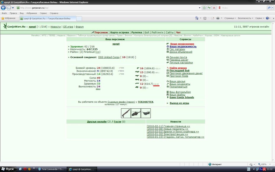
Task: Open the Новости link in header
Action: pyautogui.click(x=56, y=27)
